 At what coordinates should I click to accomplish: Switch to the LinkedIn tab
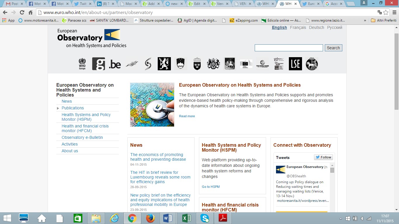pyautogui.click(x=106, y=4)
